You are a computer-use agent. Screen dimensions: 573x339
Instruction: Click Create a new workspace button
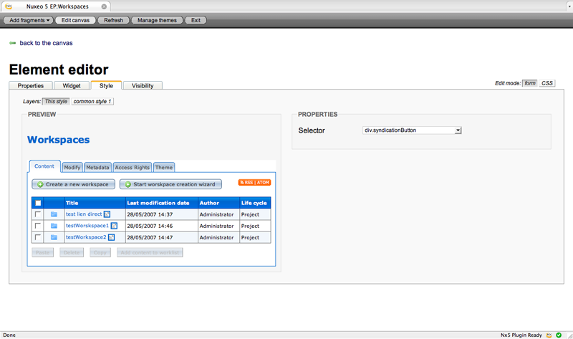tap(74, 184)
